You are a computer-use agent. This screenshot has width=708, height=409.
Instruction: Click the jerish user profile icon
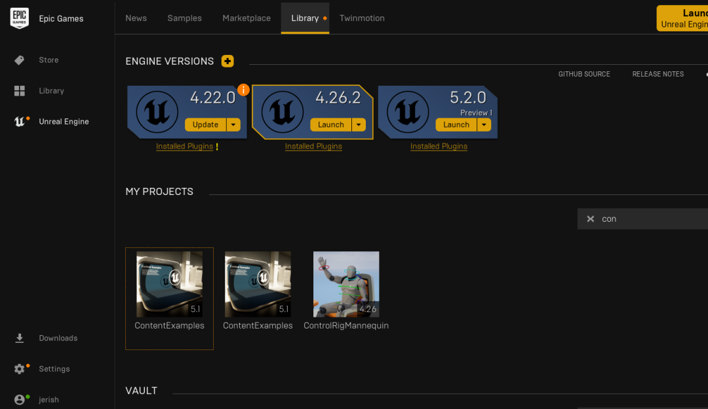tap(20, 400)
